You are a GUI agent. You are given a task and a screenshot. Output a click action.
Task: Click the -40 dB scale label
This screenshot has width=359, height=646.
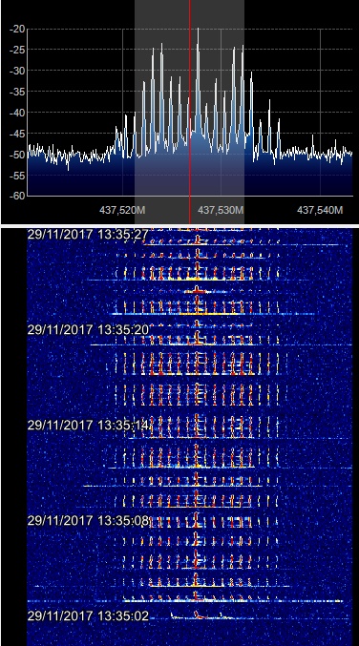[x=17, y=112]
